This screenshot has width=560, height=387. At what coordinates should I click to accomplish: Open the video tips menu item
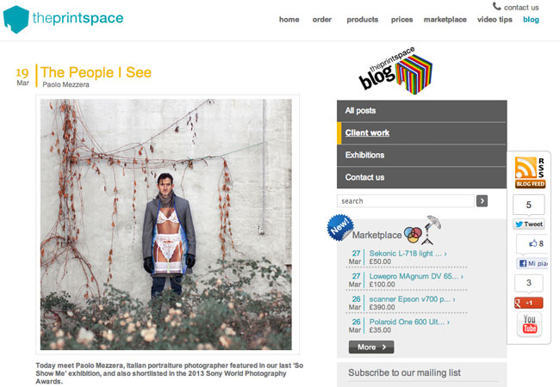point(495,20)
